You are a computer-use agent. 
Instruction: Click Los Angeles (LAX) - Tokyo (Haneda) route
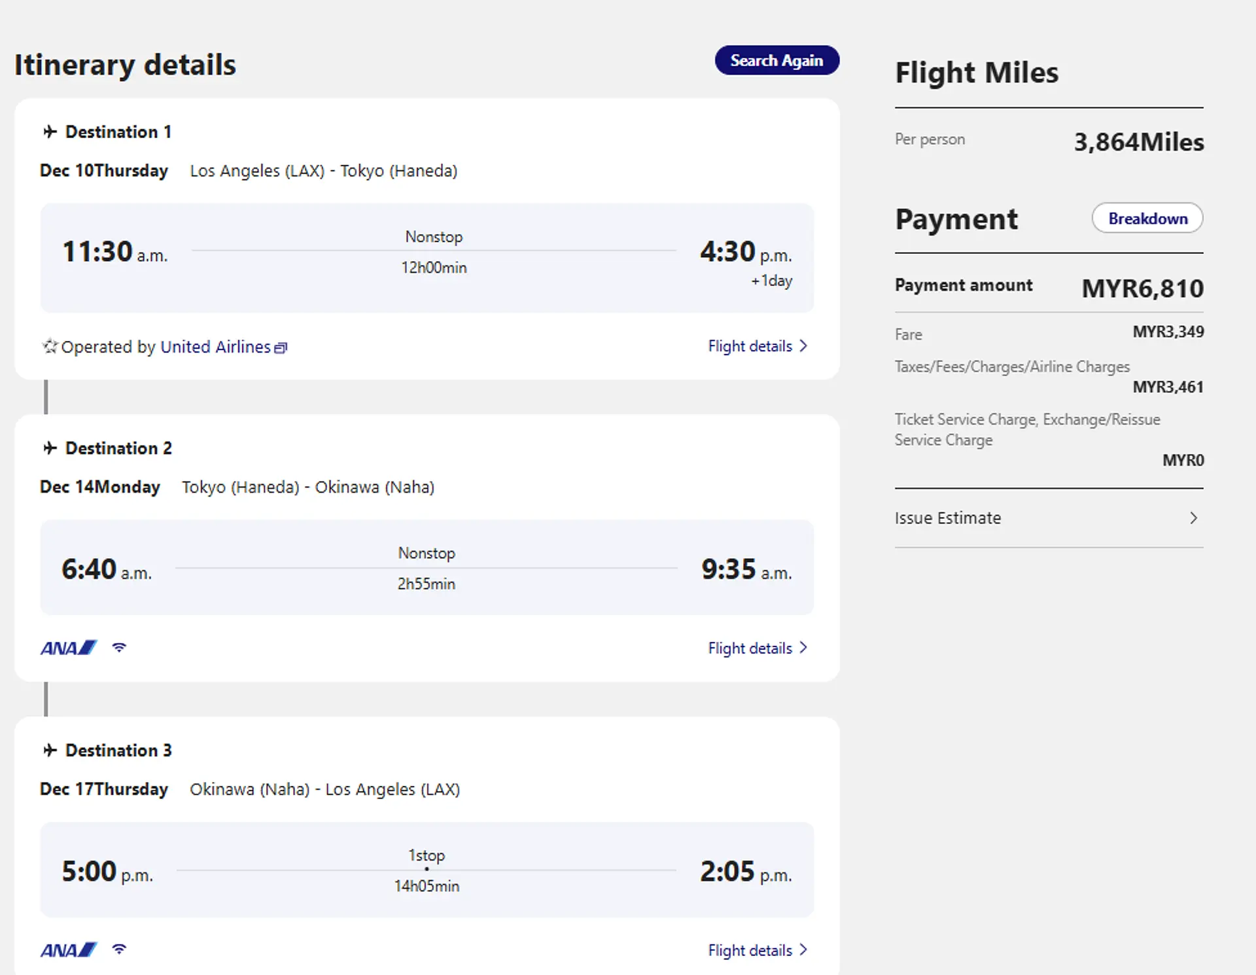324,171
